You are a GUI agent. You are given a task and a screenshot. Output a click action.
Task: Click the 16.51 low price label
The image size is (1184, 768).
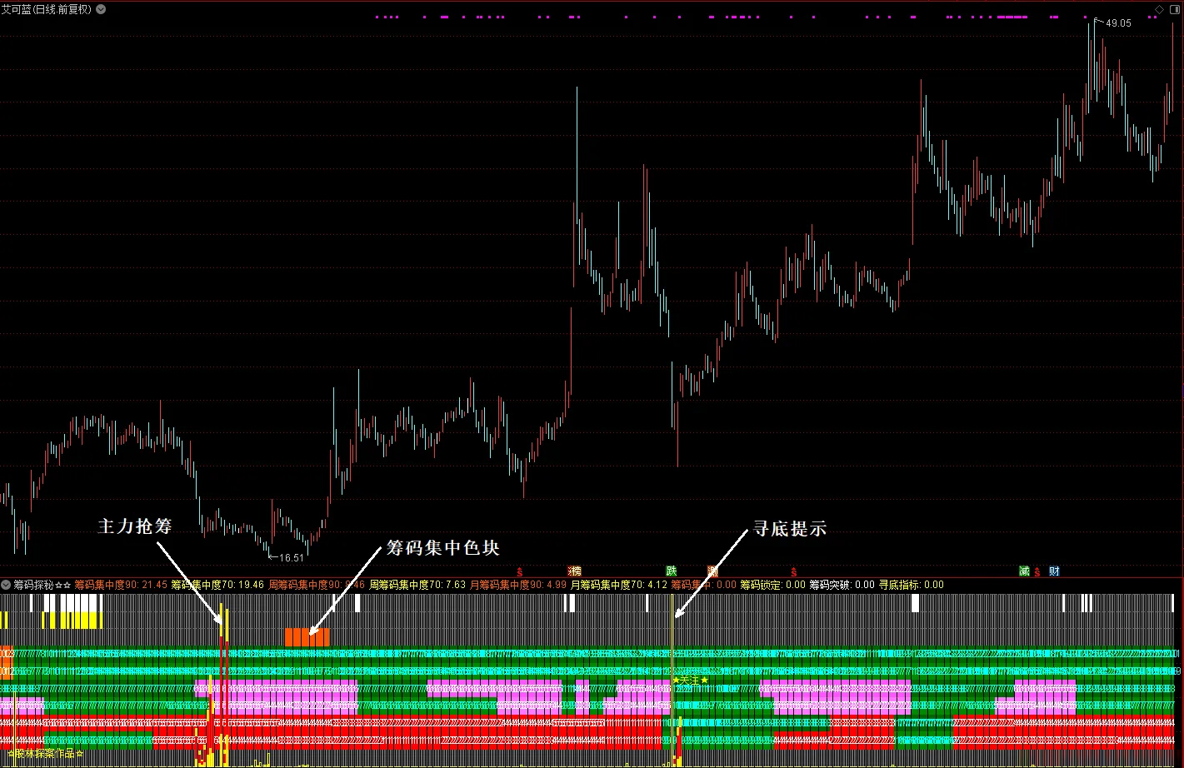coord(292,558)
